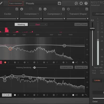Select node 2 in the lower EQ graph
Screen dimensions: 104x104
(x=12, y=76)
